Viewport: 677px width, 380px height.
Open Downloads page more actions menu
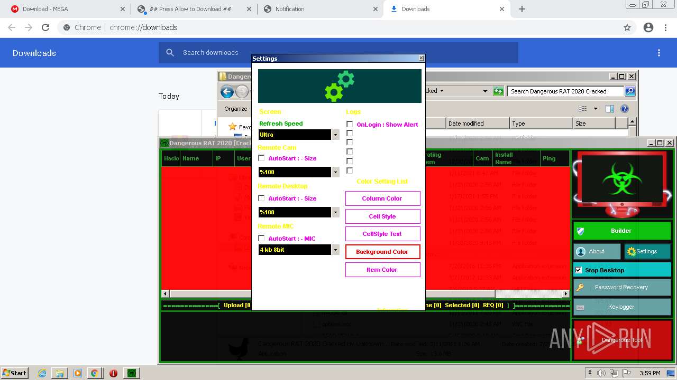tap(659, 53)
